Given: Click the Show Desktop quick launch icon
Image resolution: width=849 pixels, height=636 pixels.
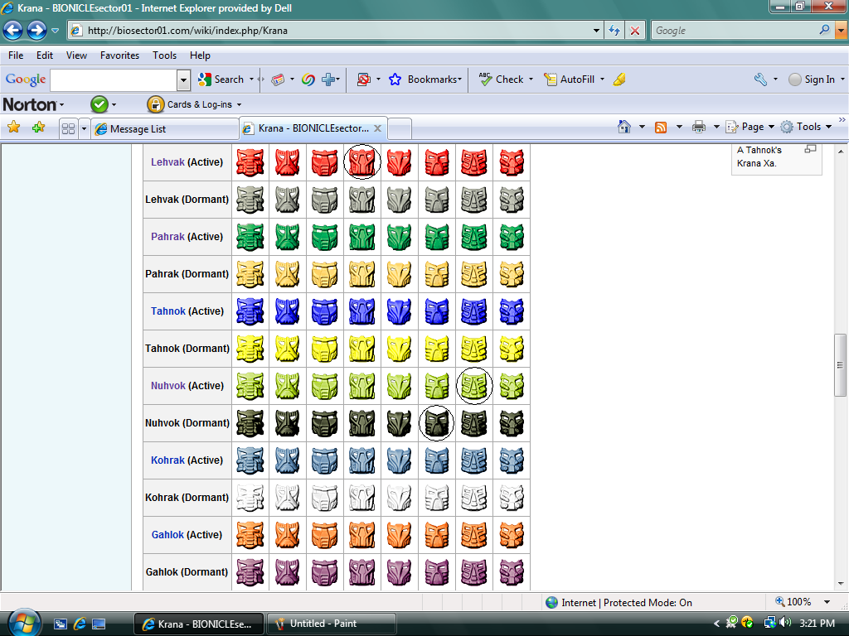Looking at the screenshot, I should pos(99,624).
